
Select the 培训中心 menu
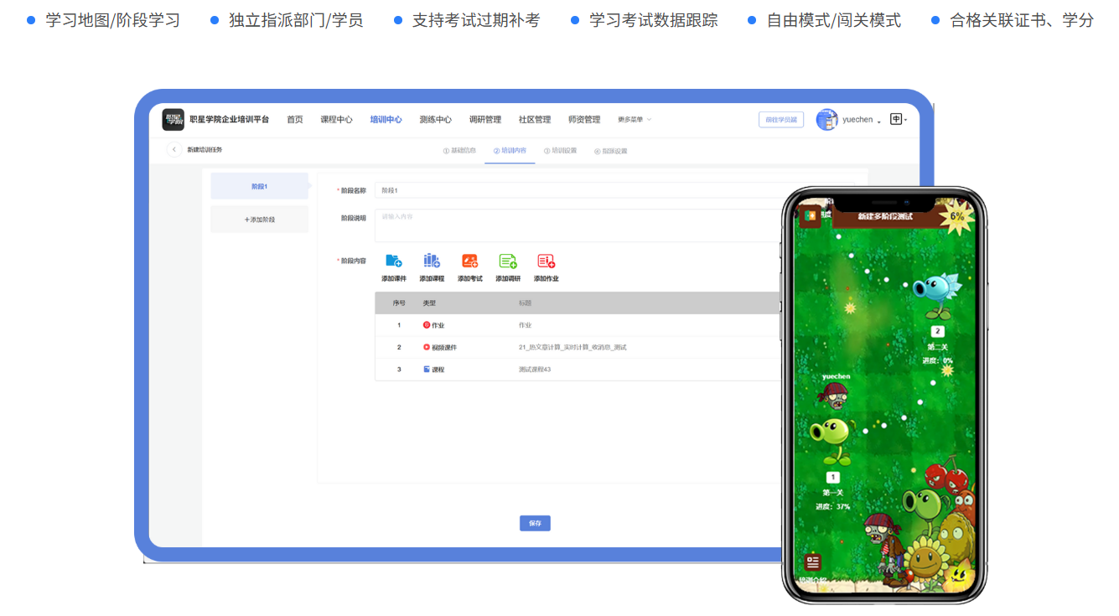[386, 120]
